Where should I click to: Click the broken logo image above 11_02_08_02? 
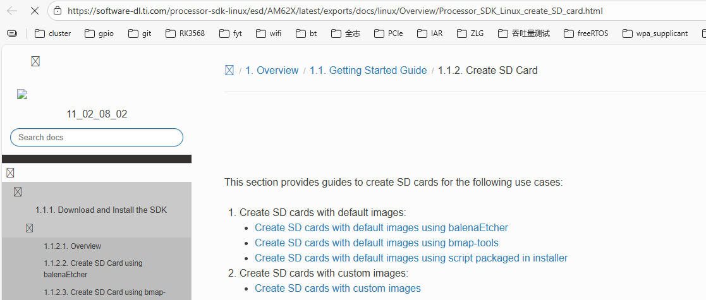tap(22, 95)
